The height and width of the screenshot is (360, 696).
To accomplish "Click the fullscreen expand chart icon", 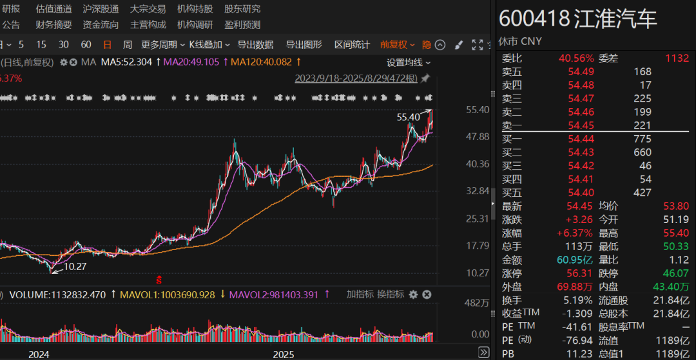I will [477, 45].
